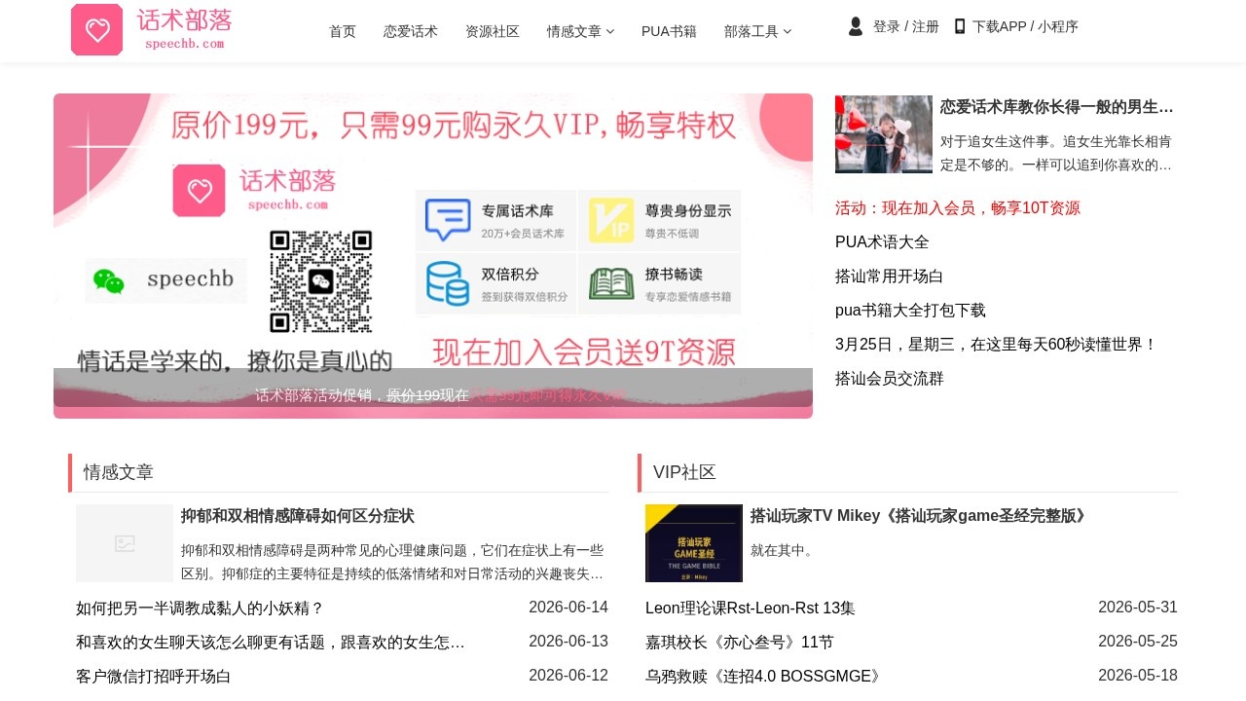The height and width of the screenshot is (701, 1246).
Task: Open 乌鸦救赎《连招4.0 BOSSGMGE》 post
Action: coord(764,677)
